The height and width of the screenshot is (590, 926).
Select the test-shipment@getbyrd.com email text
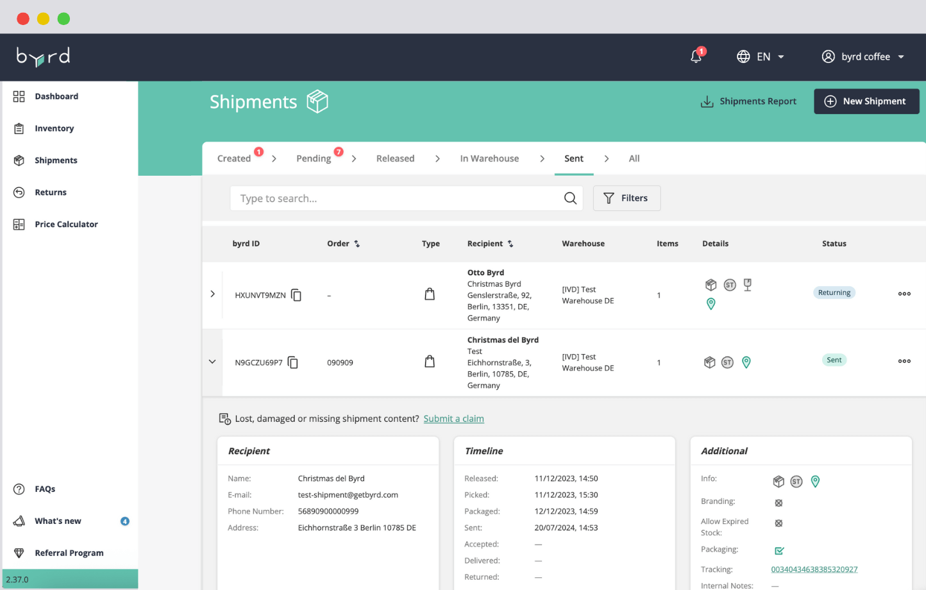point(348,495)
